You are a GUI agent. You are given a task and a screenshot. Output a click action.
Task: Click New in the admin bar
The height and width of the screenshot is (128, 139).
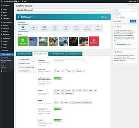click(x=24, y=1)
